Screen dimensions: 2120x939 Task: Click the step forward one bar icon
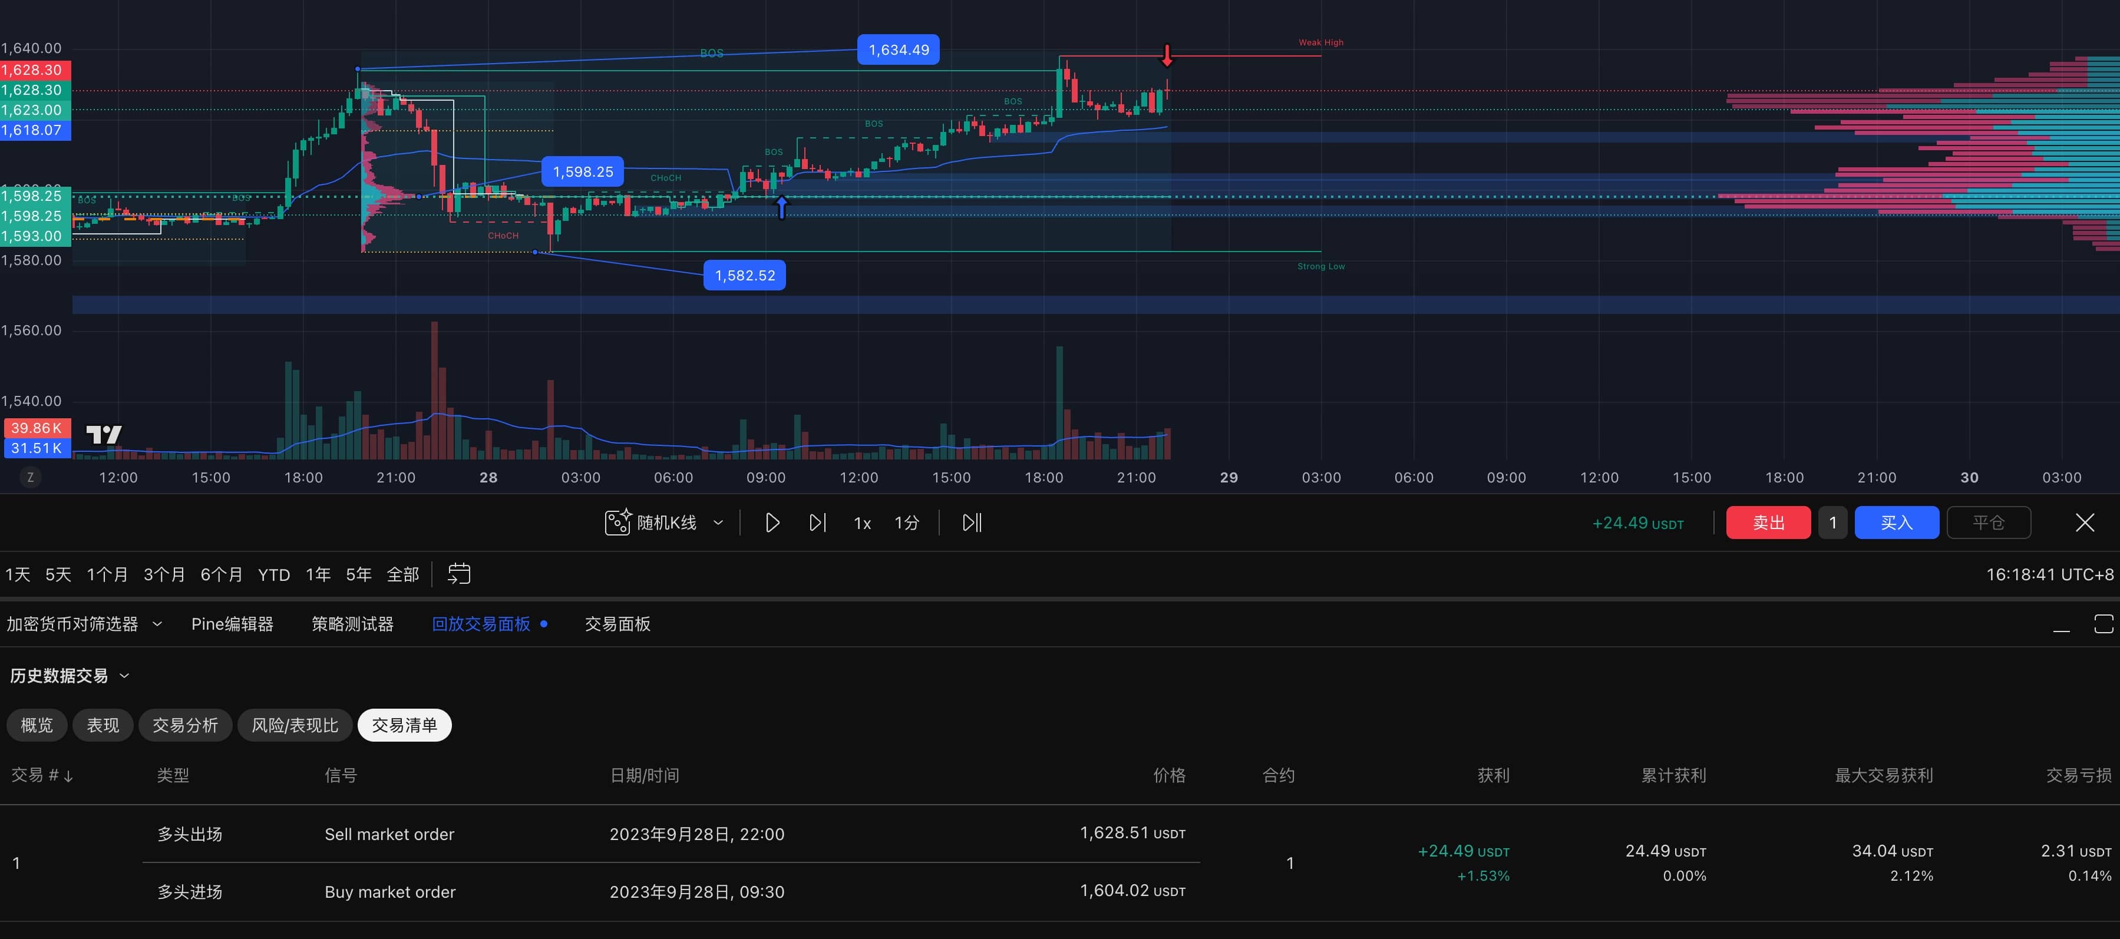click(x=817, y=523)
